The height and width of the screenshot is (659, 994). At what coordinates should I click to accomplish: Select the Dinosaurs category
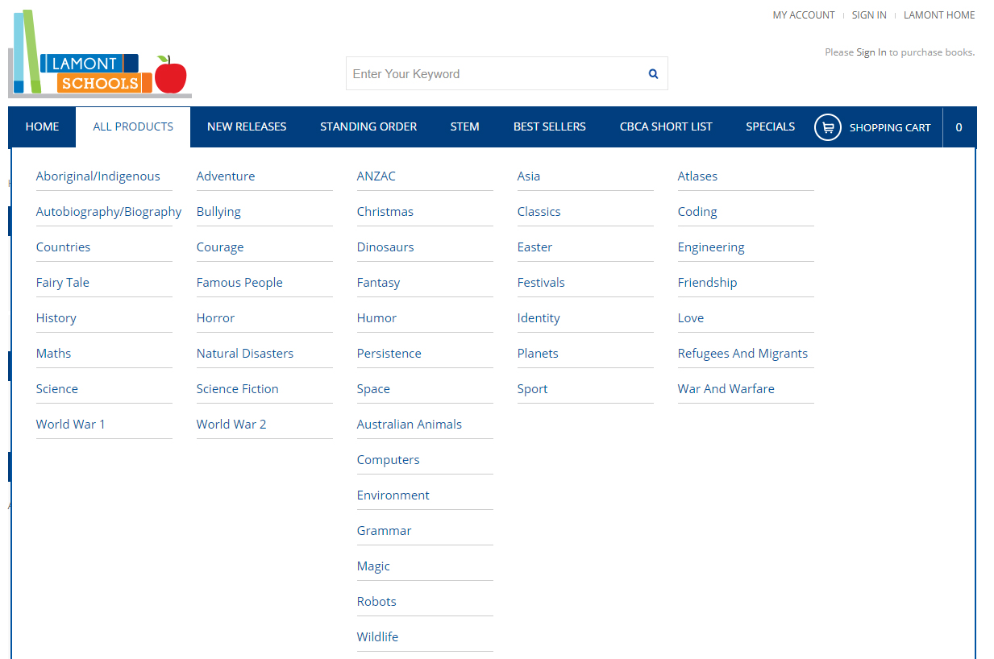[x=385, y=247]
